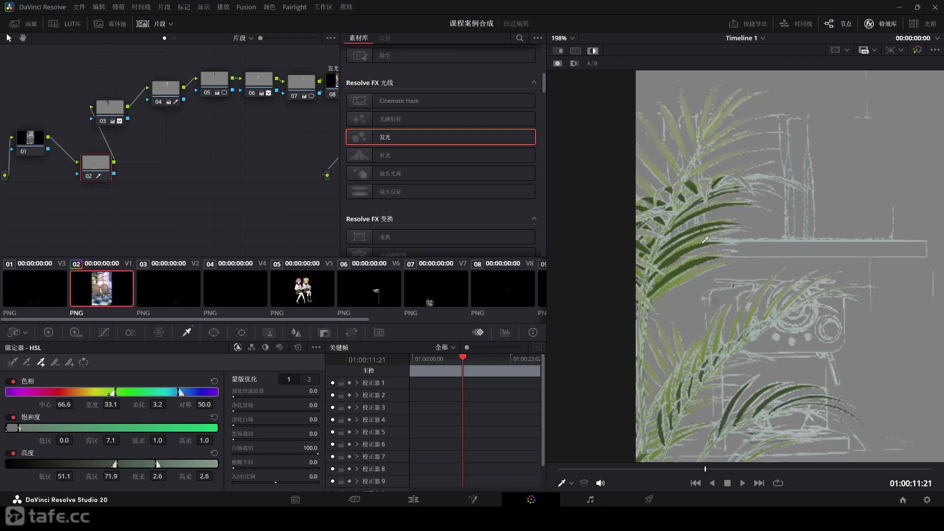Image resolution: width=944 pixels, height=531 pixels.
Task: Open the Fairlight menu
Action: [294, 7]
